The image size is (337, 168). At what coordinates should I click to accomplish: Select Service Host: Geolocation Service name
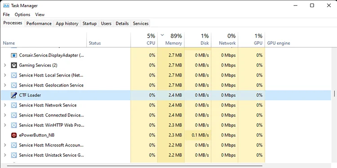coord(51,85)
